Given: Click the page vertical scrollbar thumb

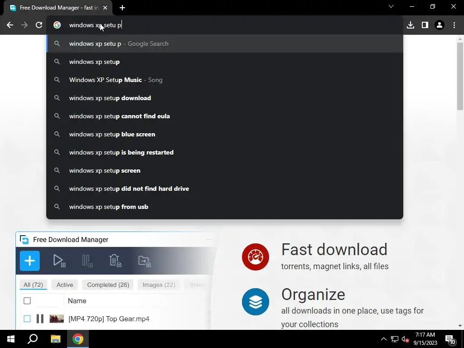Looking at the screenshot, I should 460,76.
